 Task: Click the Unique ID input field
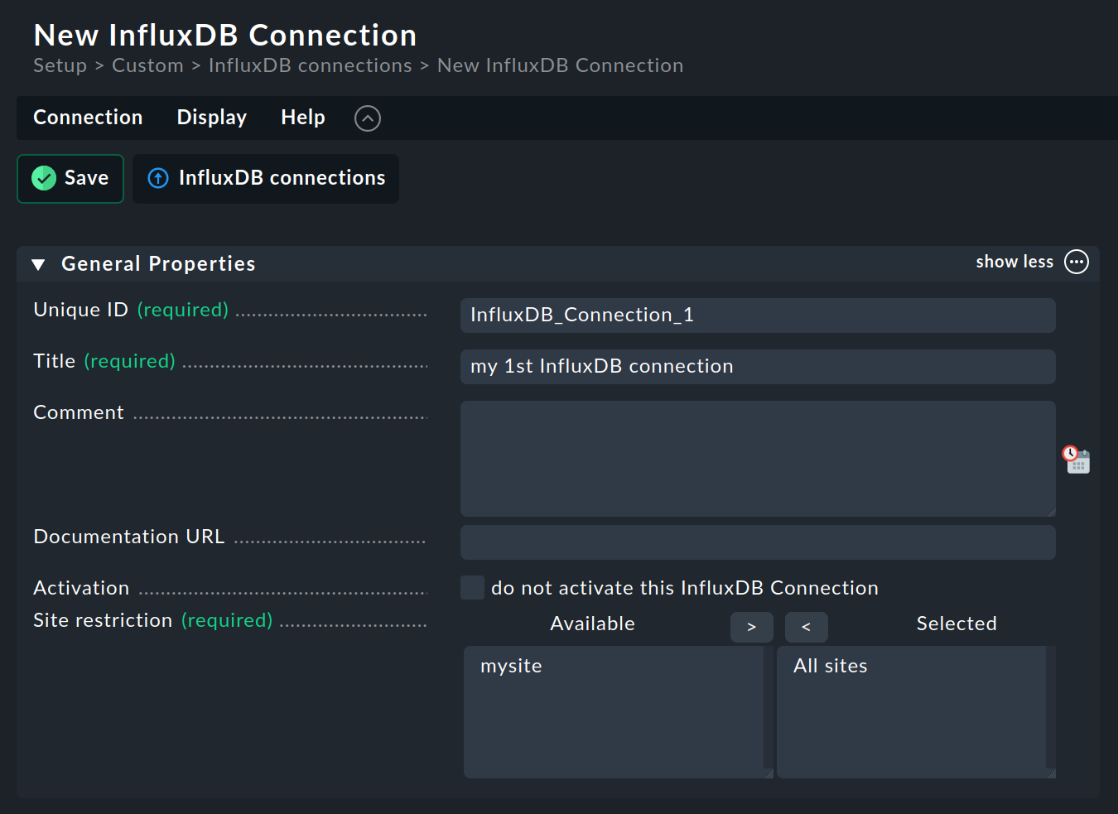(x=758, y=315)
